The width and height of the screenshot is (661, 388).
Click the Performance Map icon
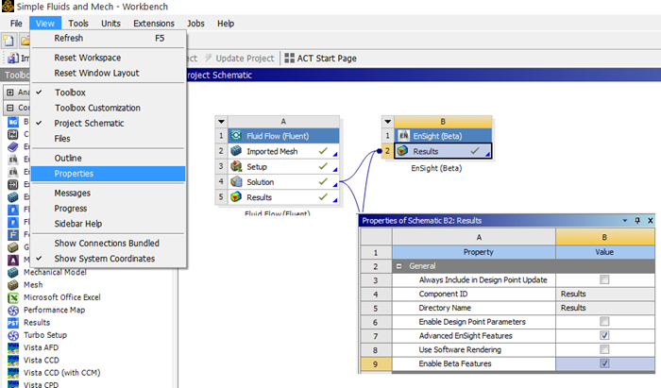[13, 310]
